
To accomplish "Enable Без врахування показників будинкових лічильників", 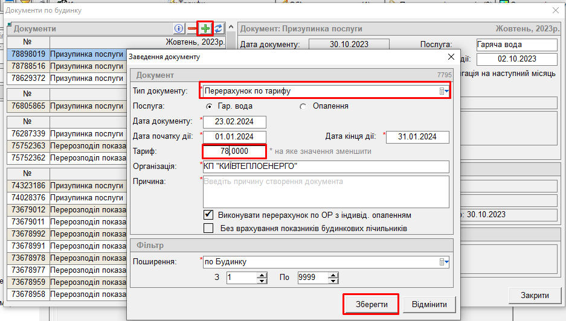I will pos(209,228).
